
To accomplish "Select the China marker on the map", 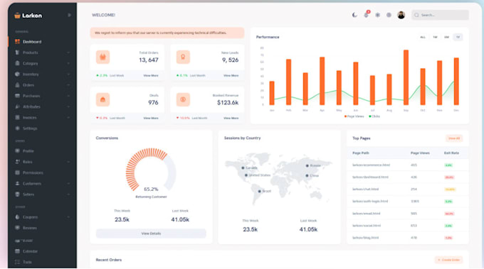I will pos(307,175).
